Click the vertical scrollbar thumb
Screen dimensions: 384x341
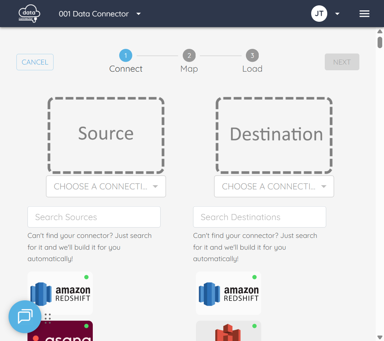(380, 42)
